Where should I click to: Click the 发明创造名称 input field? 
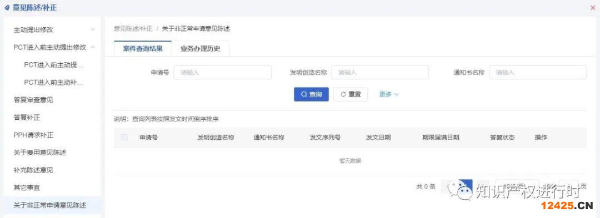[x=380, y=73]
